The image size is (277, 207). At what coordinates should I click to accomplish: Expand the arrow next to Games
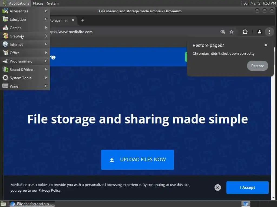pos(46,28)
